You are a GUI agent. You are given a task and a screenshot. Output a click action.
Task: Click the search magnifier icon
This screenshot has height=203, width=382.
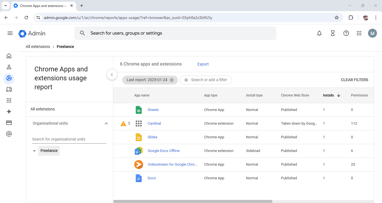coord(82,33)
